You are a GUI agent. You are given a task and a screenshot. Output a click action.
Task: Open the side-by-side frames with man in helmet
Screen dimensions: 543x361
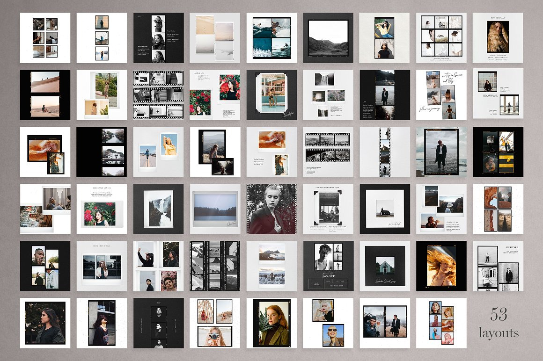click(385, 323)
